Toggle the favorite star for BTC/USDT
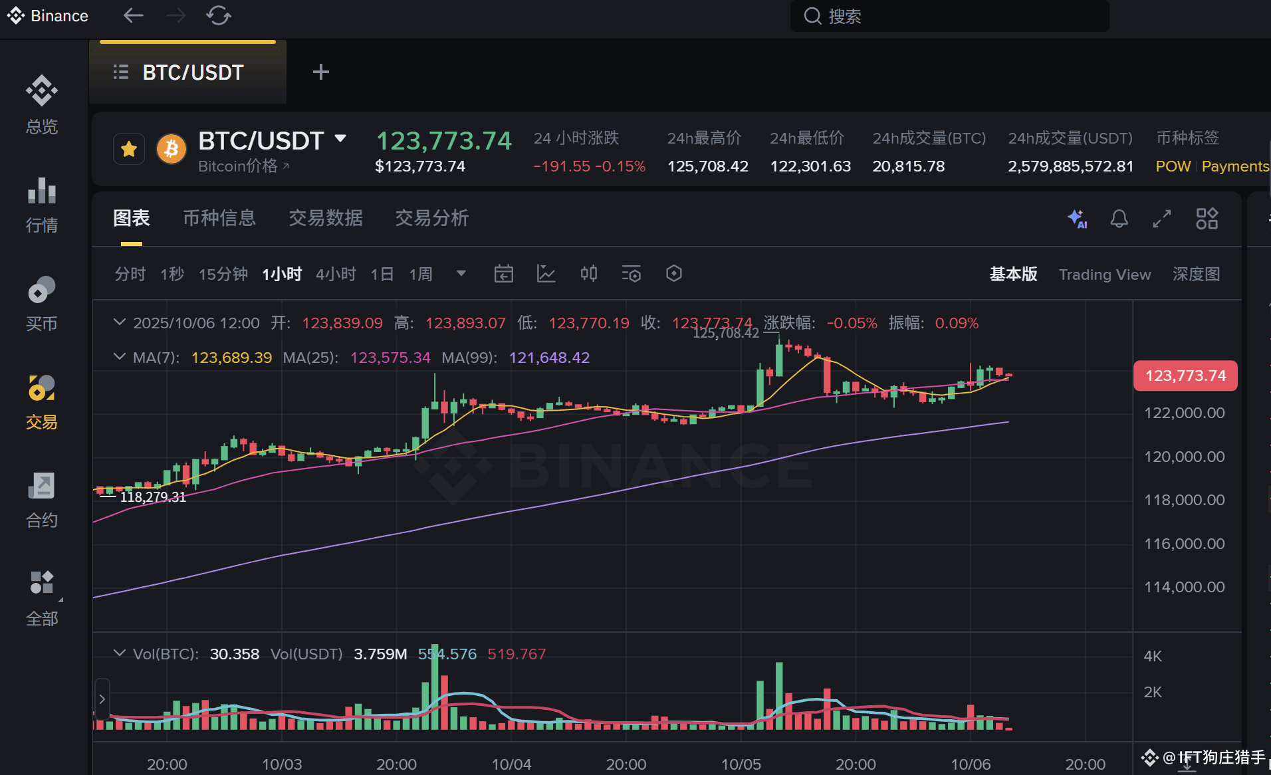The width and height of the screenshot is (1271, 775). coord(129,149)
